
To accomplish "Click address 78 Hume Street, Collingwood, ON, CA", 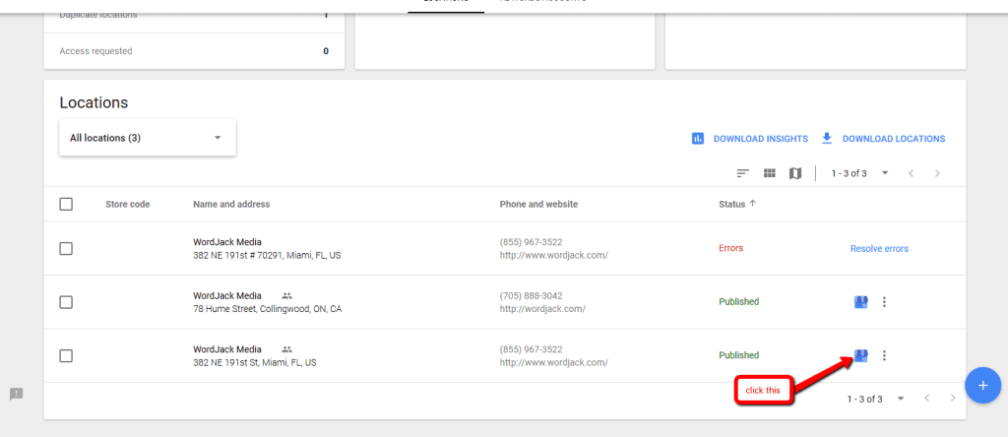I will [268, 308].
